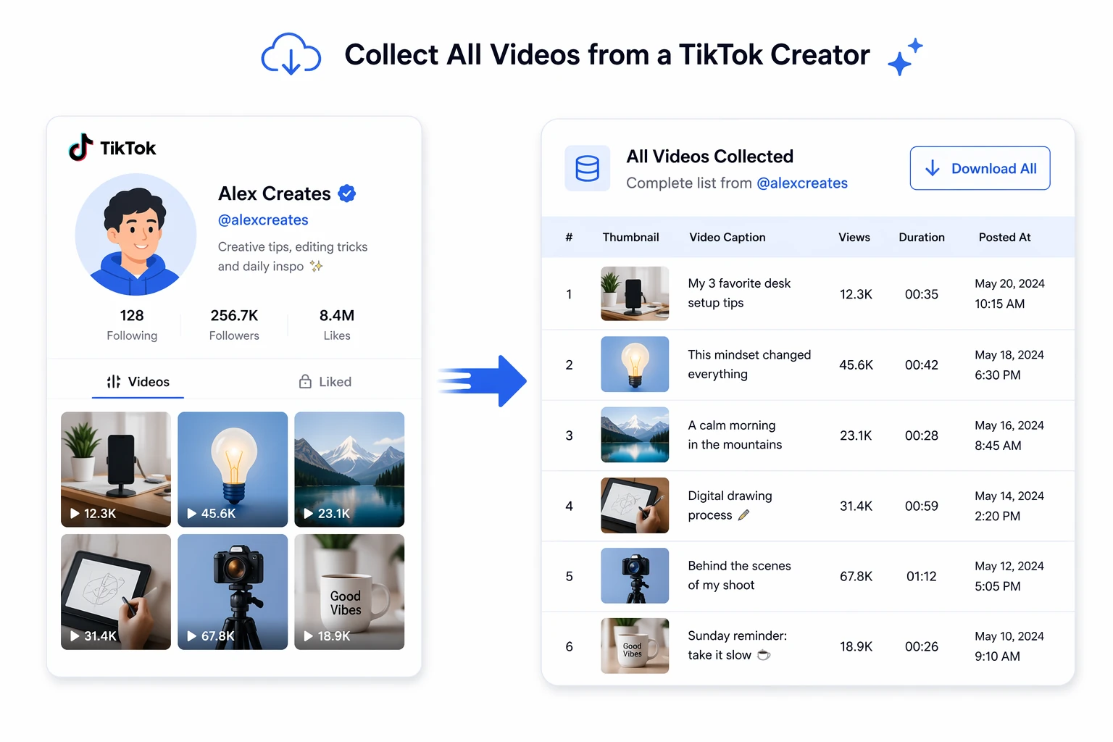Click the mountain lake thumbnail in table row 3
This screenshot has height=742, width=1113.
pyautogui.click(x=635, y=435)
